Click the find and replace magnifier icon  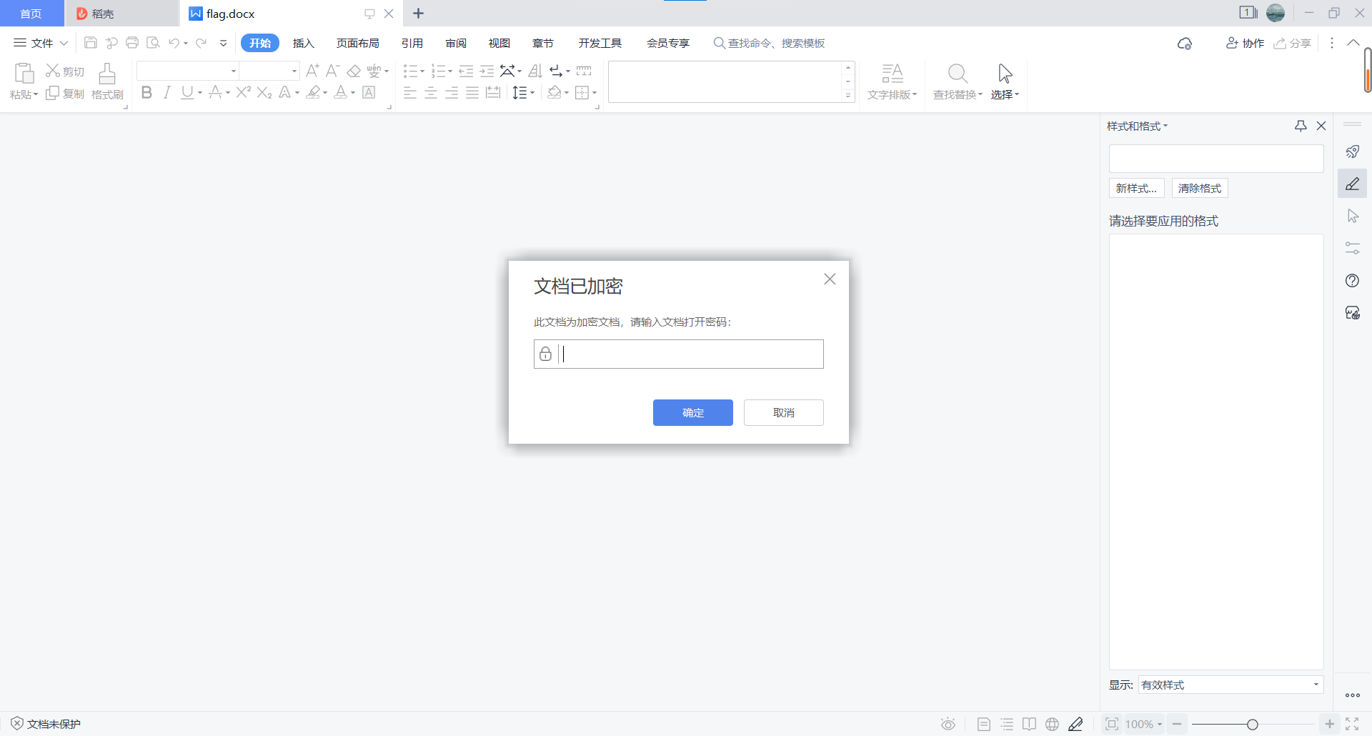[x=957, y=74]
